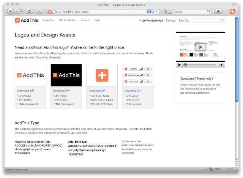This screenshot has height=178, width=243.
Task: Click the orange plus icon thumbnail
Action: point(102,75)
